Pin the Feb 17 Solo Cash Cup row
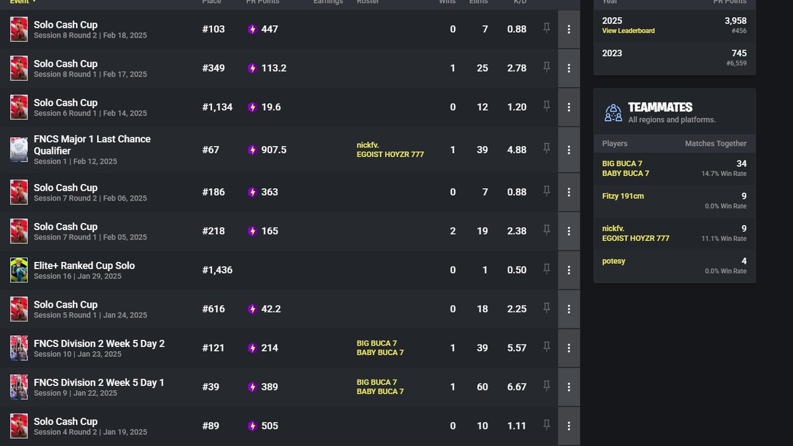This screenshot has width=793, height=446. click(547, 67)
